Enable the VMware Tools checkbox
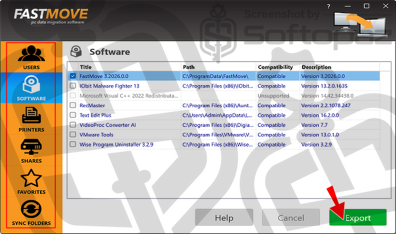Screen dimensions: 396x234 tap(73, 135)
